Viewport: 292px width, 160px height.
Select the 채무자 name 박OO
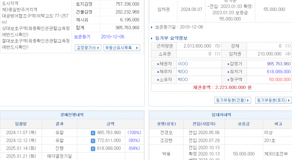[182, 72]
